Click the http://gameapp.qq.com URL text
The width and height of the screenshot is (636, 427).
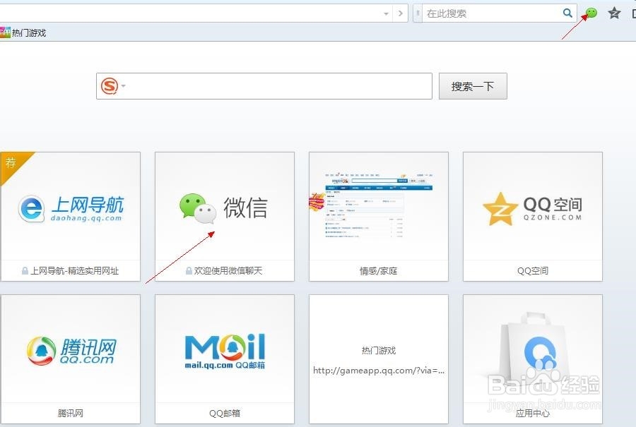pyautogui.click(x=379, y=371)
